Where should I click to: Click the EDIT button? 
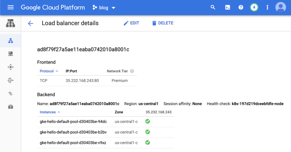(x=131, y=23)
